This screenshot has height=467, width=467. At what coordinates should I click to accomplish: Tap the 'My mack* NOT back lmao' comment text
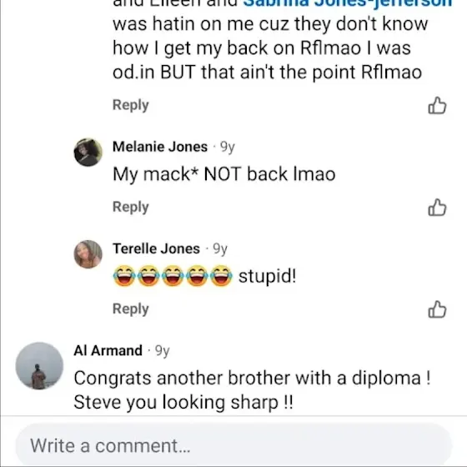pyautogui.click(x=224, y=174)
